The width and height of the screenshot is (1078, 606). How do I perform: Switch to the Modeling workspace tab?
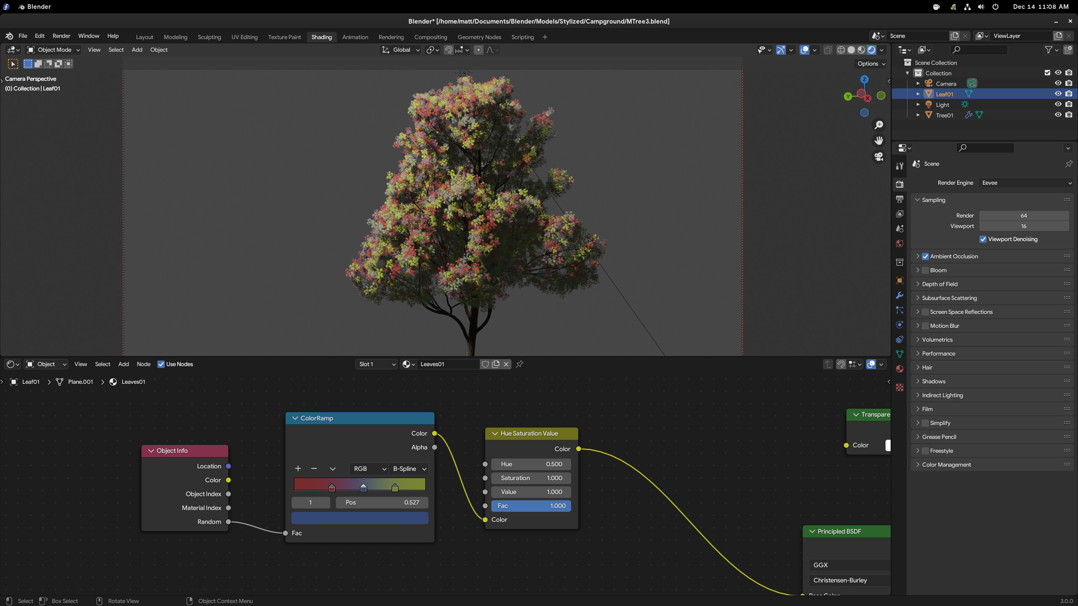(x=176, y=37)
